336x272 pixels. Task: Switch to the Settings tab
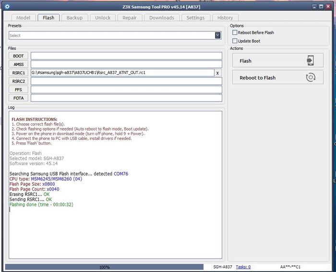pos(195,18)
